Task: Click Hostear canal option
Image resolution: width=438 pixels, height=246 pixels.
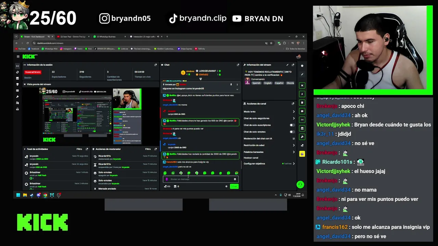Action: click(251, 158)
